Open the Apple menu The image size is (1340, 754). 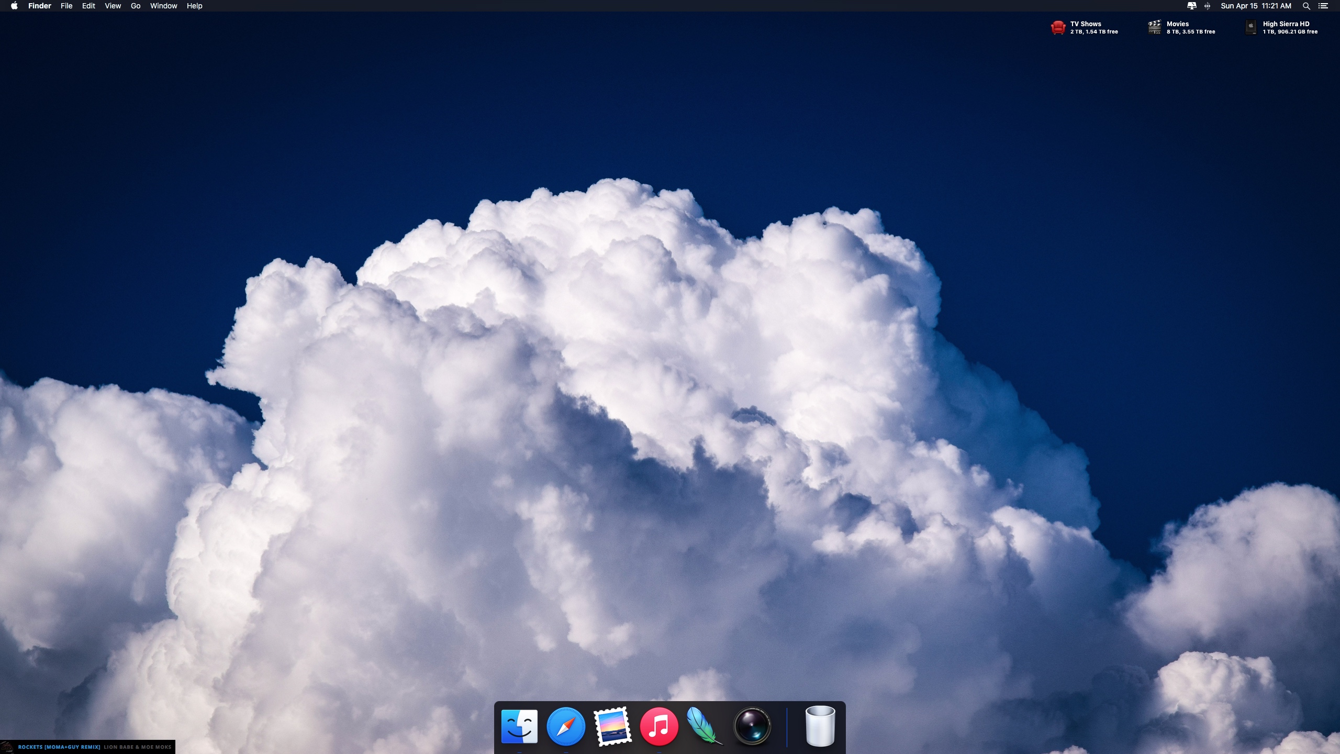point(14,6)
